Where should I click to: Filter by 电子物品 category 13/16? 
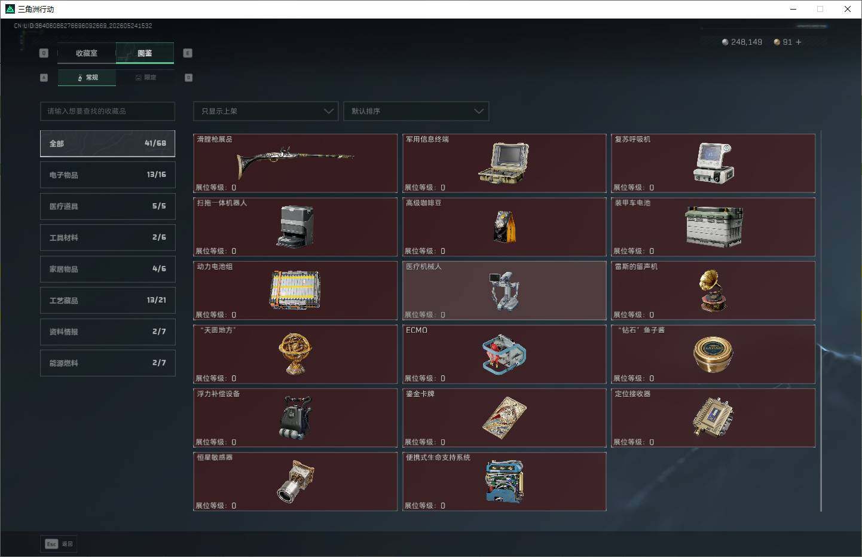pyautogui.click(x=108, y=175)
